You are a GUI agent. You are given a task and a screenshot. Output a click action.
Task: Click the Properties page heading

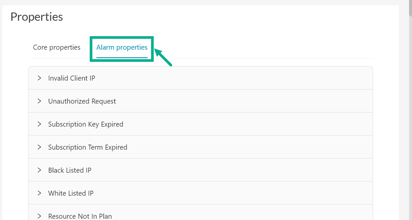(37, 17)
